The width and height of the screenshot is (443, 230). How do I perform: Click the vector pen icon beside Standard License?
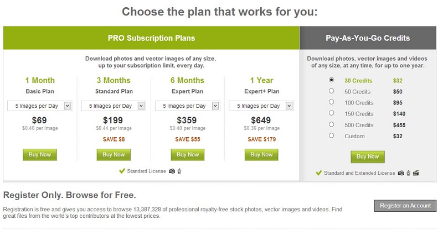[x=179, y=171]
